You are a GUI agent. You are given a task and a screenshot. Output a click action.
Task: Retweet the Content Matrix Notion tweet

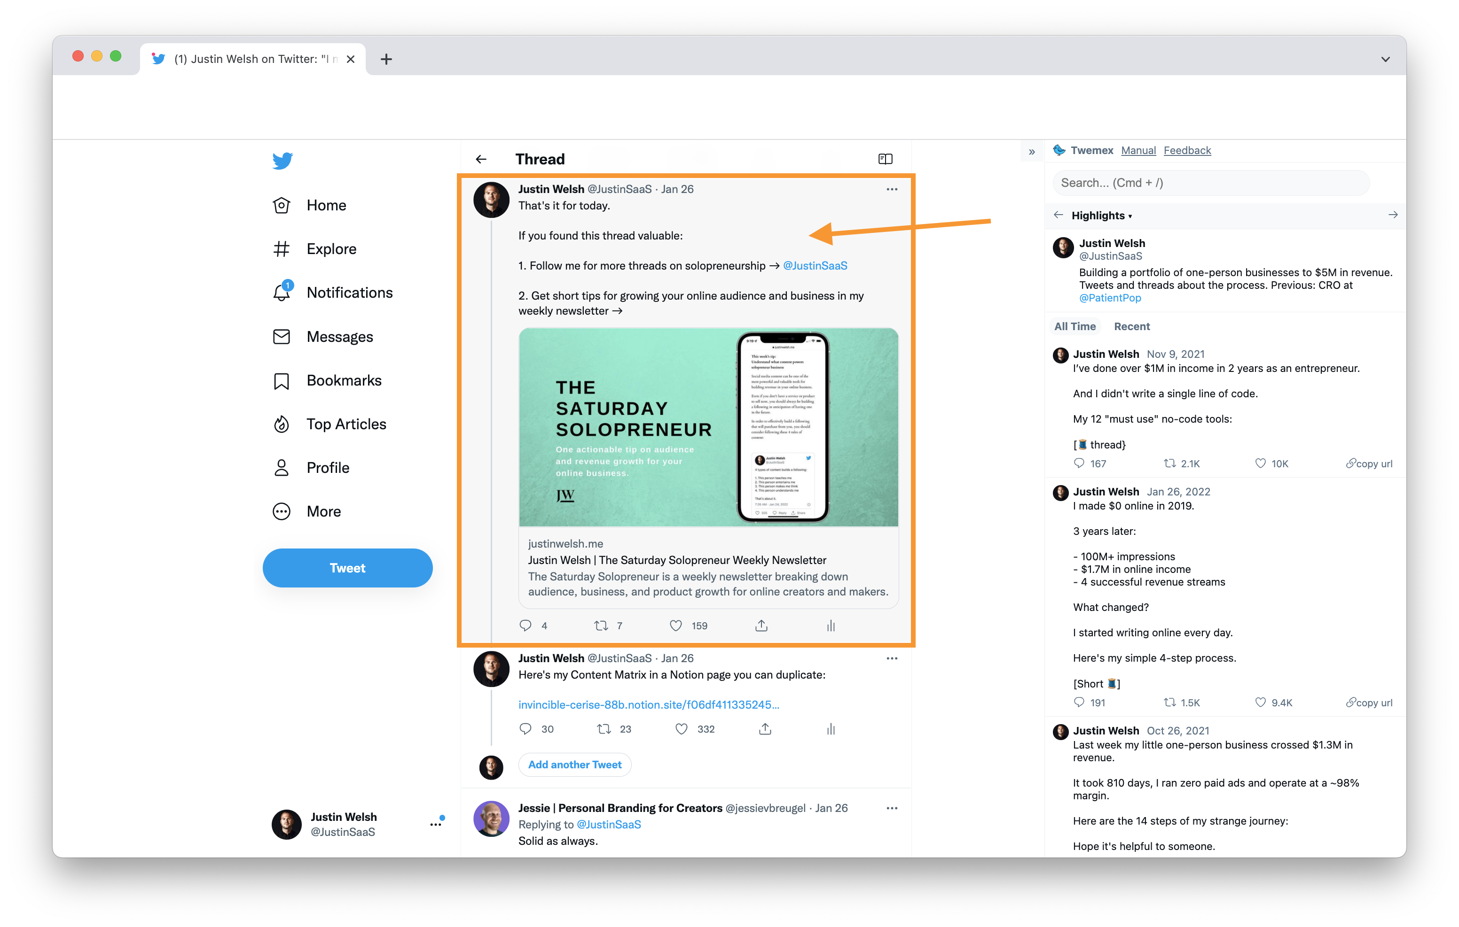[604, 729]
